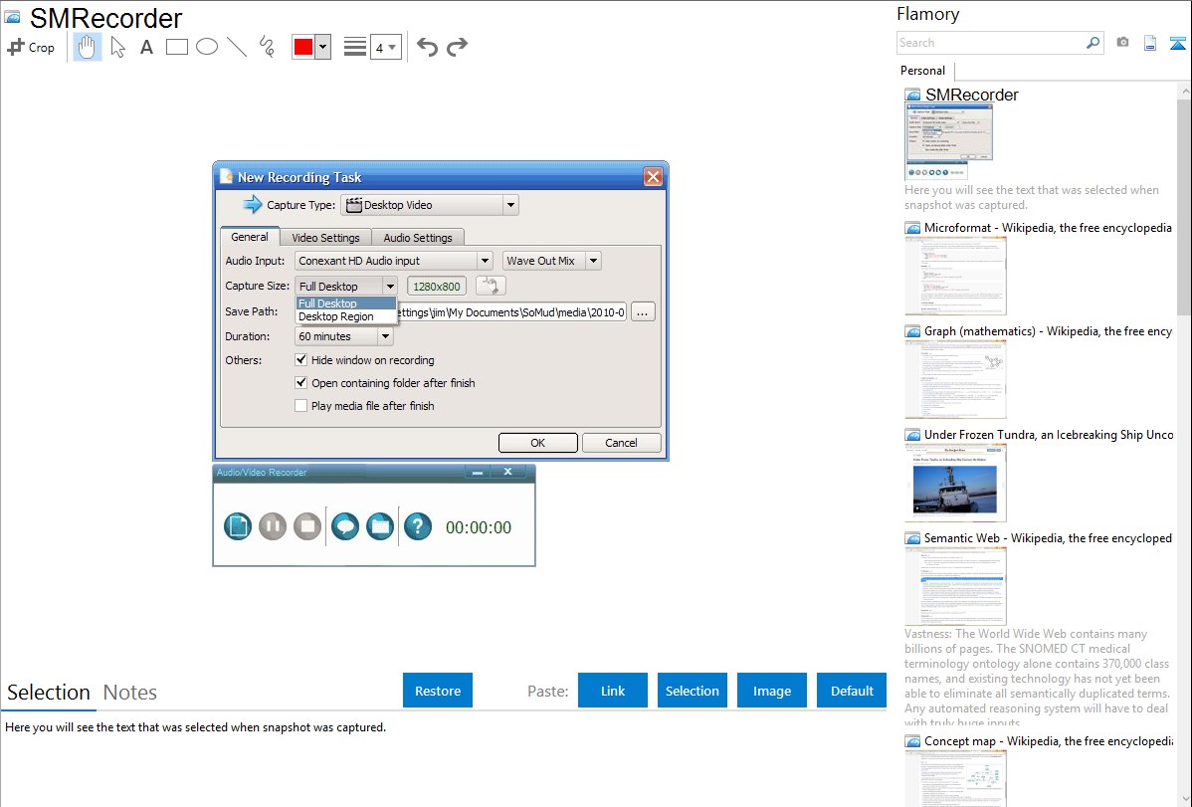This screenshot has width=1192, height=807.
Task: Click the Save Path text field
Action: tap(511, 311)
